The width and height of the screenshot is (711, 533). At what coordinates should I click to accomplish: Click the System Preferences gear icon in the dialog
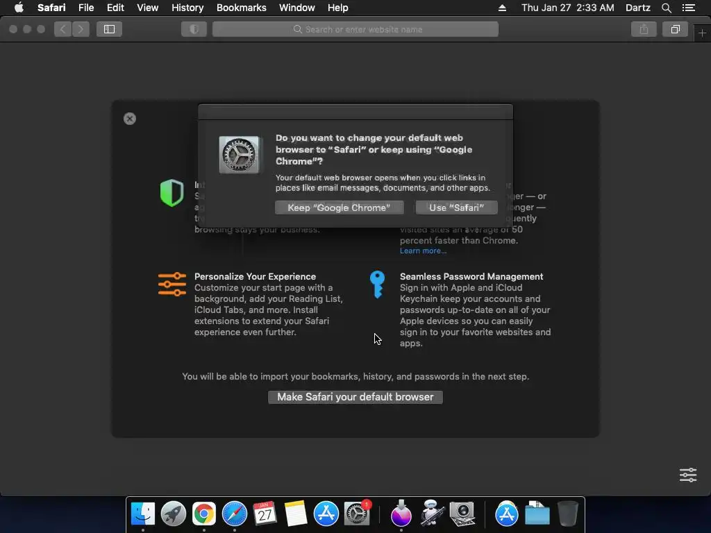[x=239, y=155]
